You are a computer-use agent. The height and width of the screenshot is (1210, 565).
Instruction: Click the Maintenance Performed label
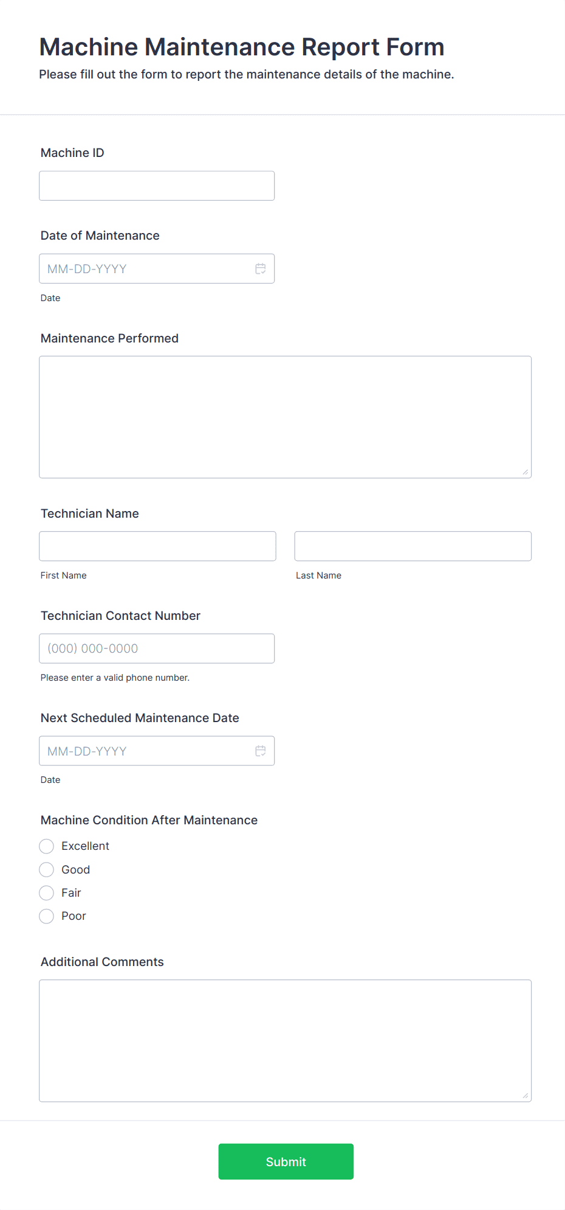(x=109, y=338)
